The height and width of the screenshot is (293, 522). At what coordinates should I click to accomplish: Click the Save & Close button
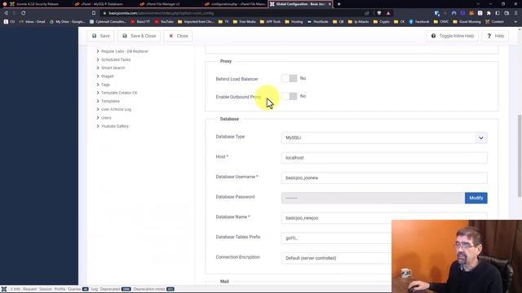(x=139, y=36)
